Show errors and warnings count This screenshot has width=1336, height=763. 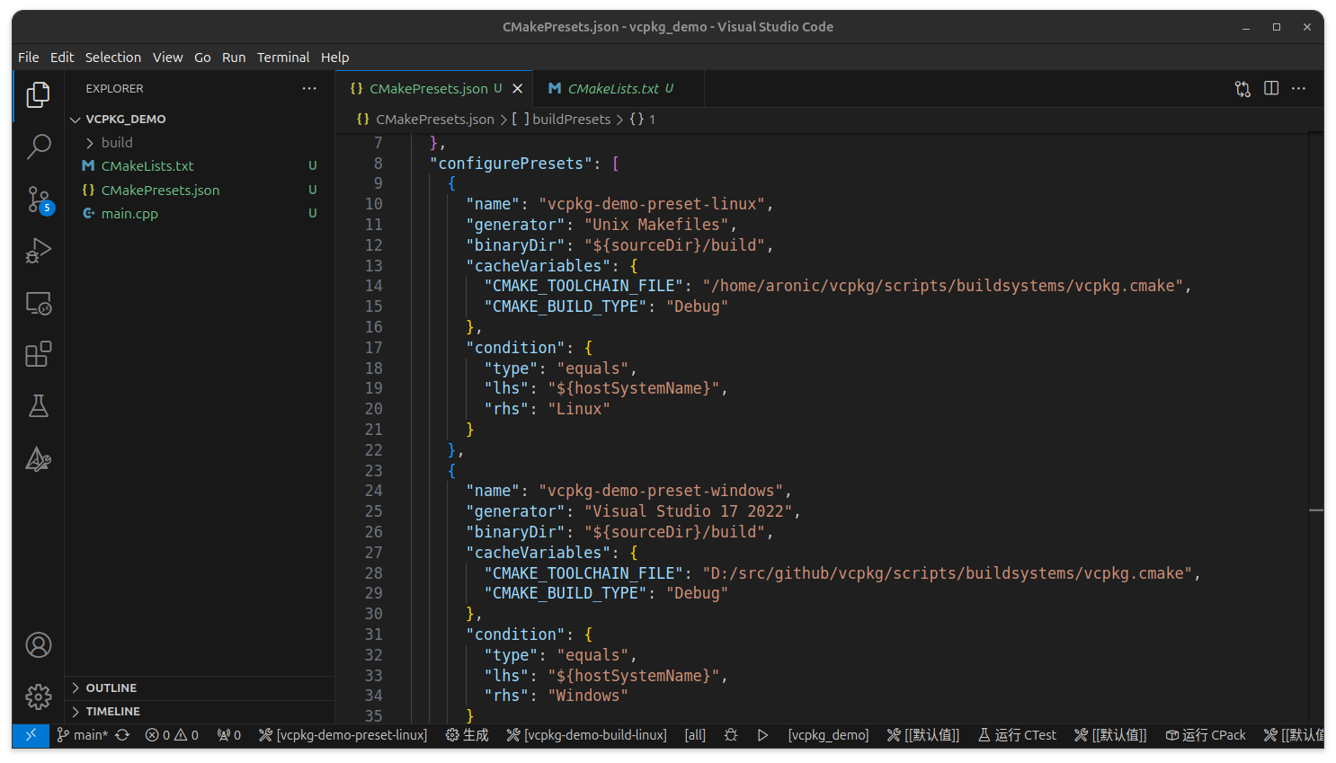(x=172, y=735)
